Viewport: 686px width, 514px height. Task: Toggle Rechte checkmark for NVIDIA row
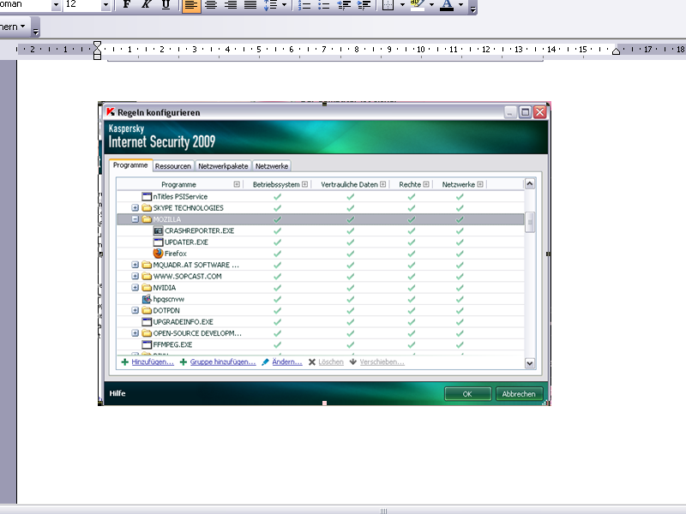coord(412,288)
